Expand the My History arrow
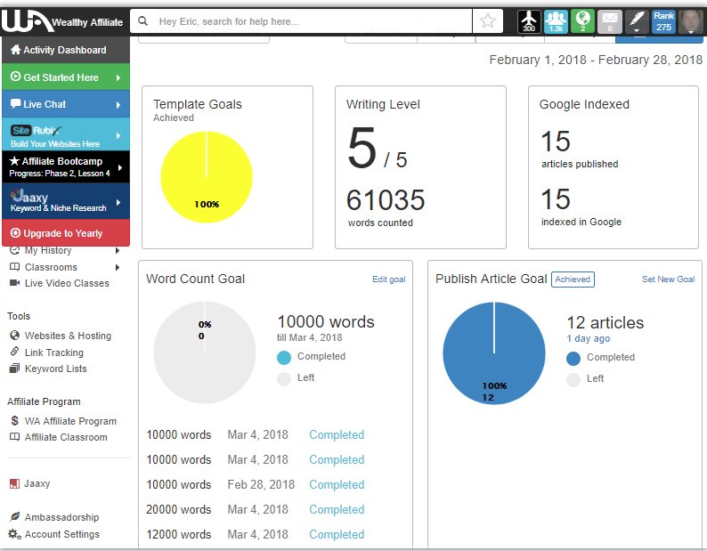This screenshot has width=707, height=551. [x=118, y=250]
